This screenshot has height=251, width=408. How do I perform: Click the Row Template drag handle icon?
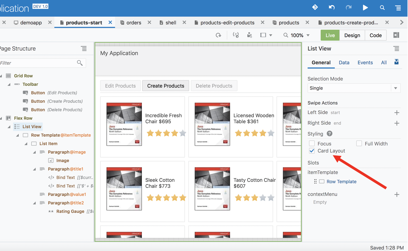[x=315, y=181]
